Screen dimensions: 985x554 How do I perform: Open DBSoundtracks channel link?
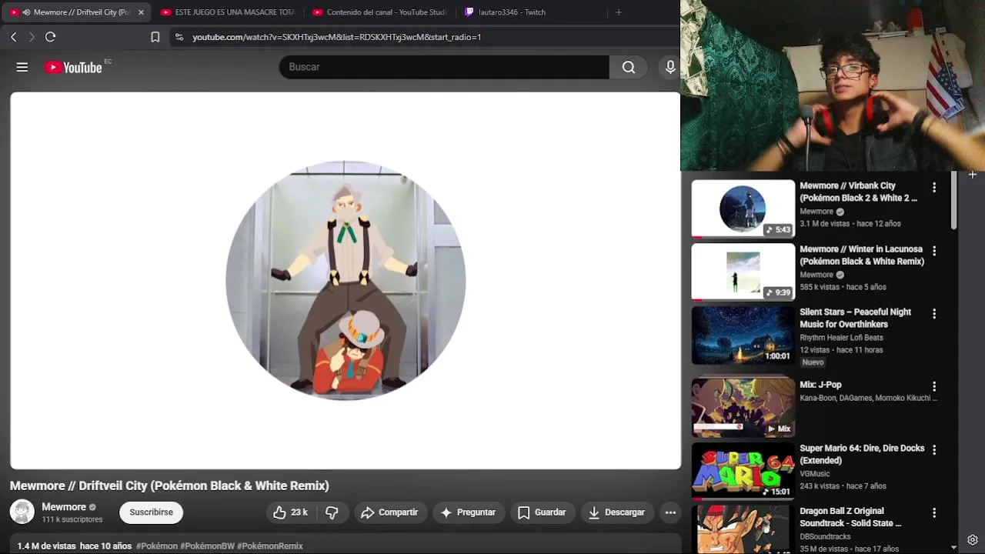coord(825,537)
